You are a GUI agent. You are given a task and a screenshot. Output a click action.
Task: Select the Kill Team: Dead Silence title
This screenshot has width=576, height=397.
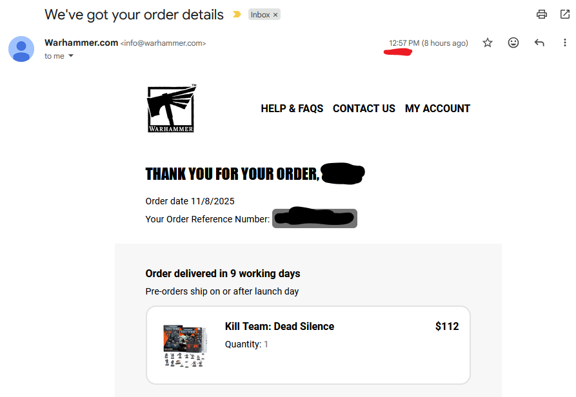[279, 326]
